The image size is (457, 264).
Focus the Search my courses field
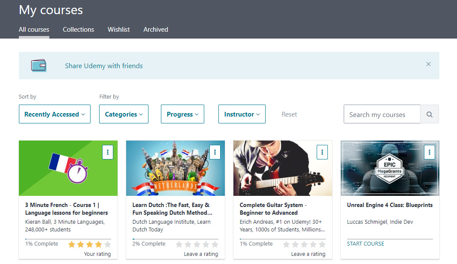382,114
